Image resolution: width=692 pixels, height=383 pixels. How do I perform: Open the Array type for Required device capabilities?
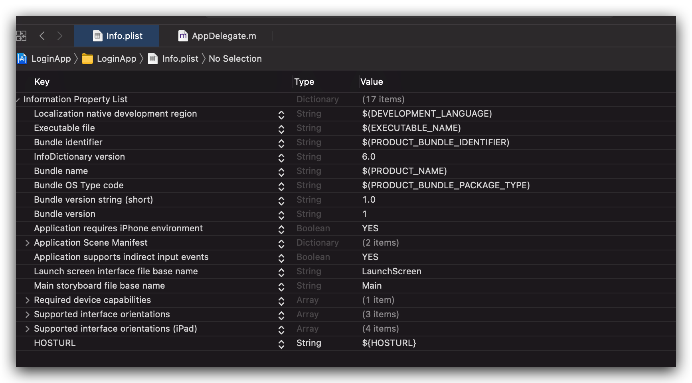point(307,300)
